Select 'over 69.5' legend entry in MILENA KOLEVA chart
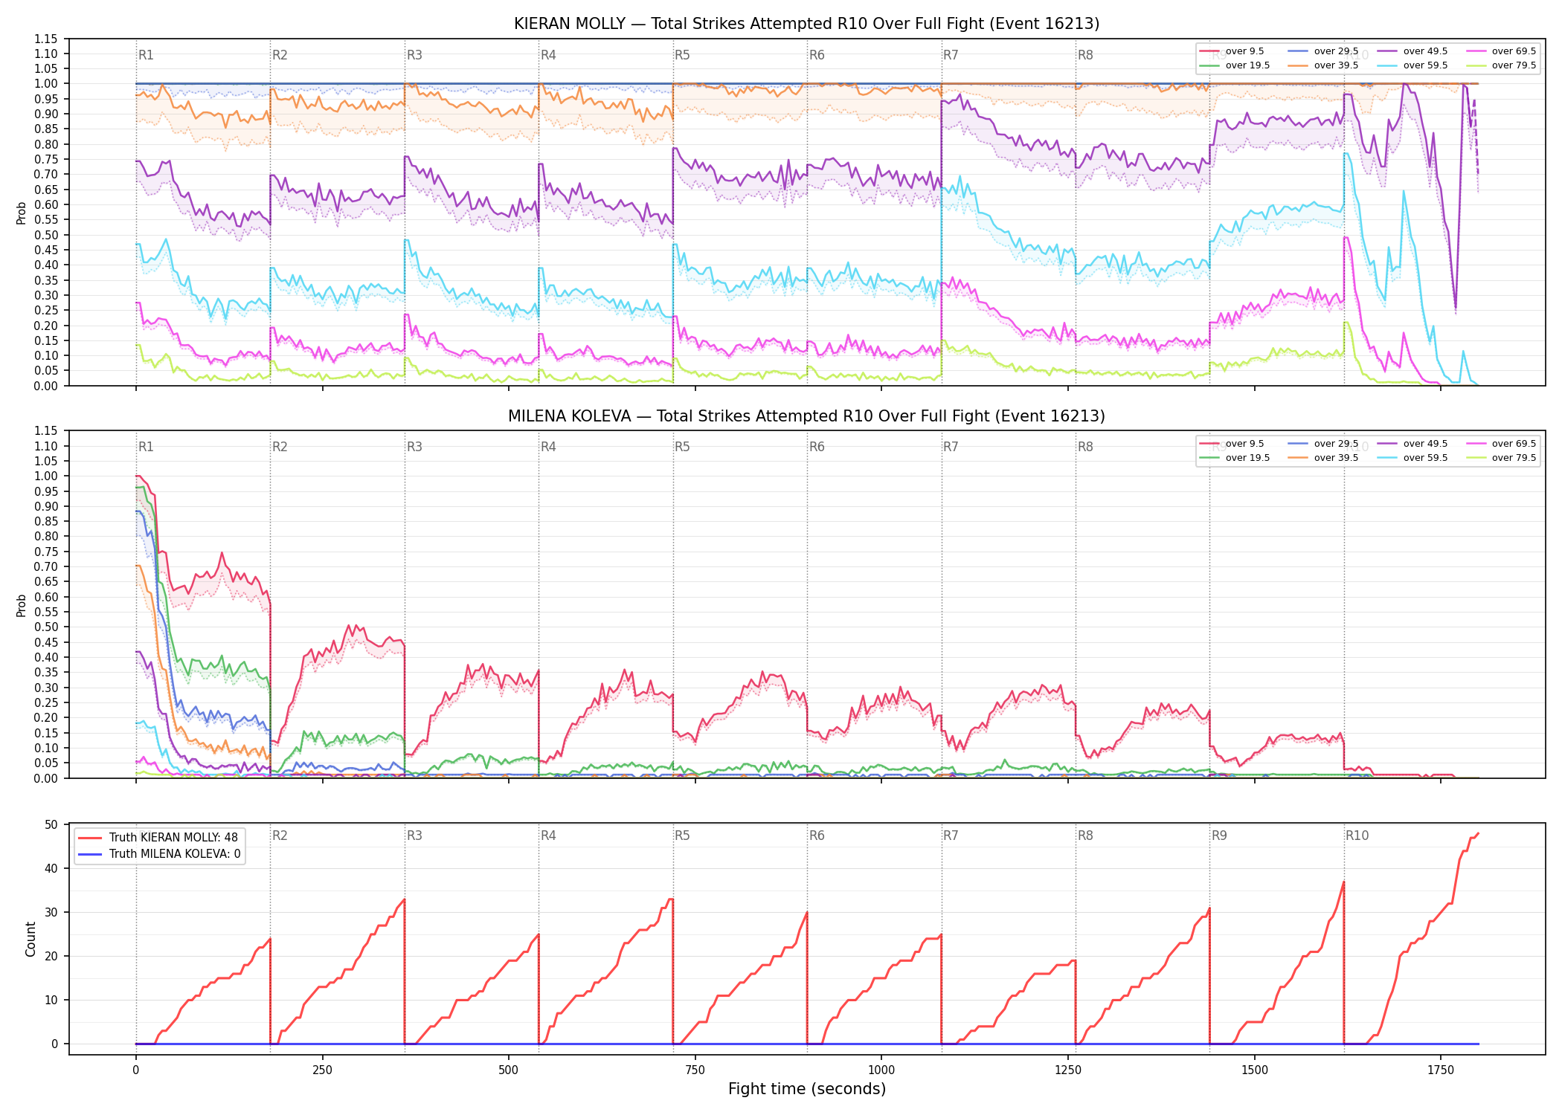The width and height of the screenshot is (1562, 1115). coord(1501,444)
